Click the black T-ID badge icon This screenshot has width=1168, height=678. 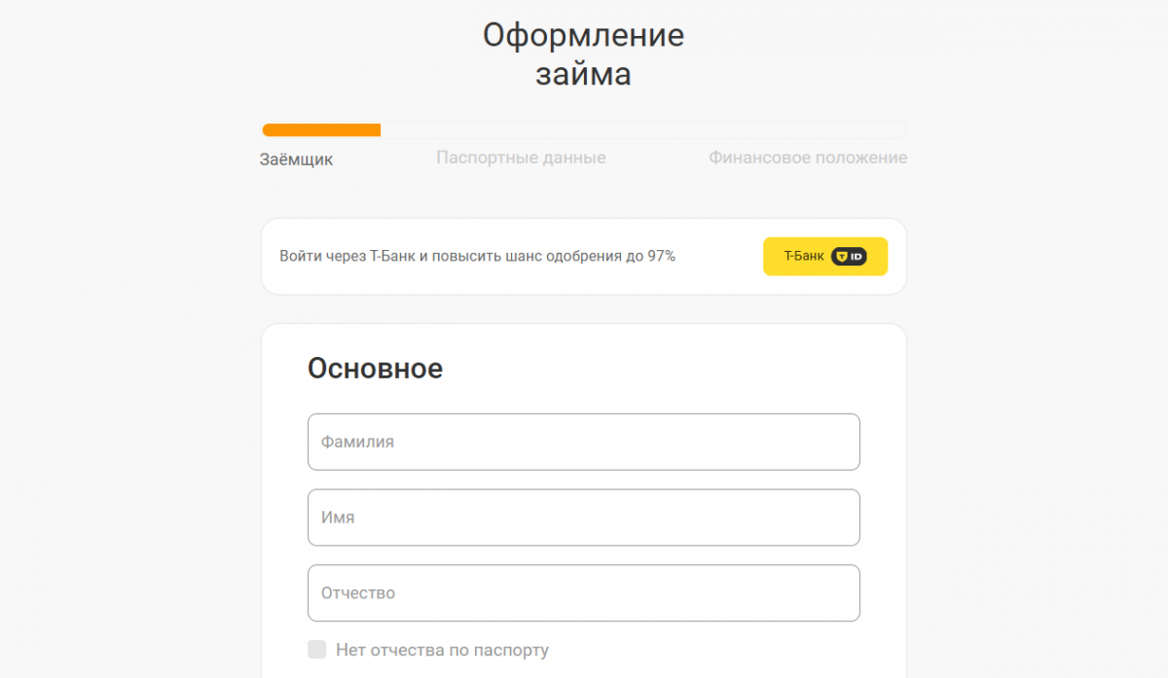pyautogui.click(x=849, y=257)
